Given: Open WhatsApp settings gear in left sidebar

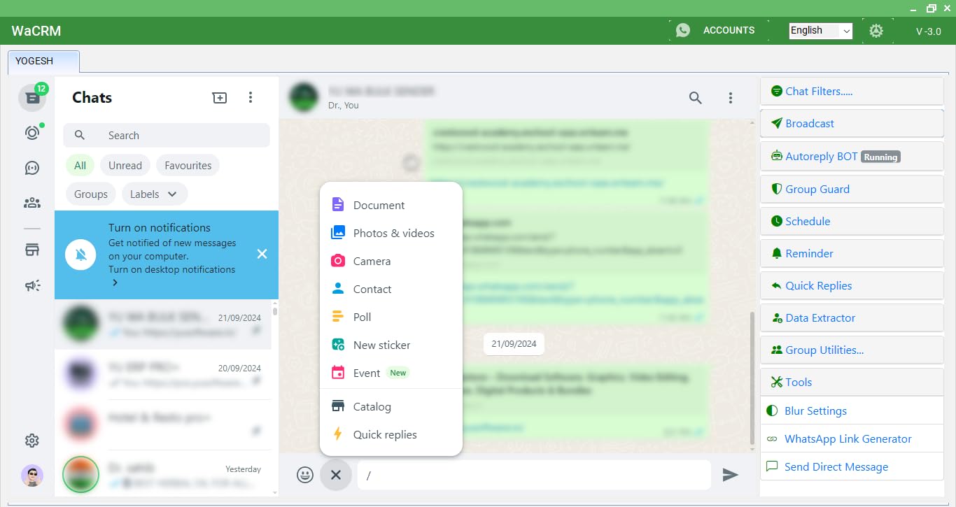Looking at the screenshot, I should (32, 441).
